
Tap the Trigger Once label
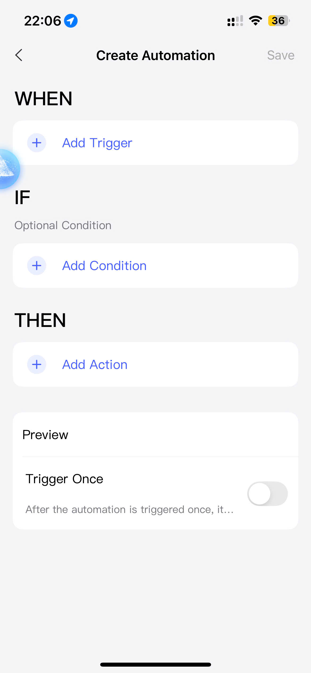[64, 479]
